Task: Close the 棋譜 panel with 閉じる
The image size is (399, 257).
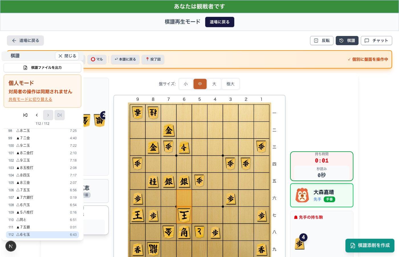Action: [x=67, y=56]
